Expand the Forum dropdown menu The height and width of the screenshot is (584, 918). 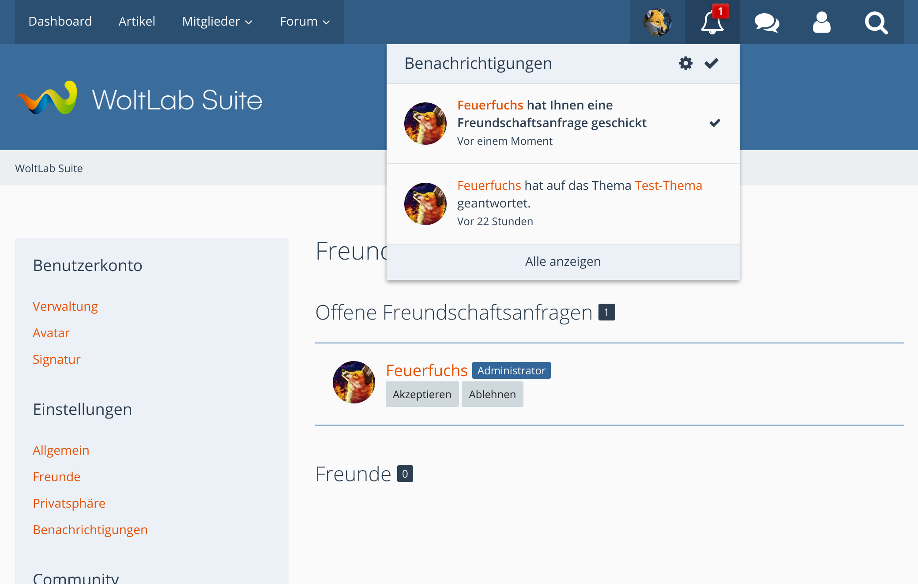click(x=305, y=21)
